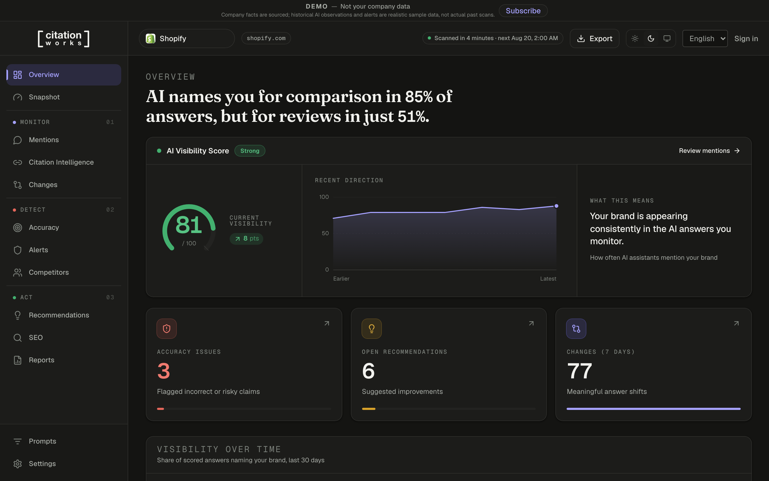
Task: Click the Reports document icon
Action: [x=17, y=360]
